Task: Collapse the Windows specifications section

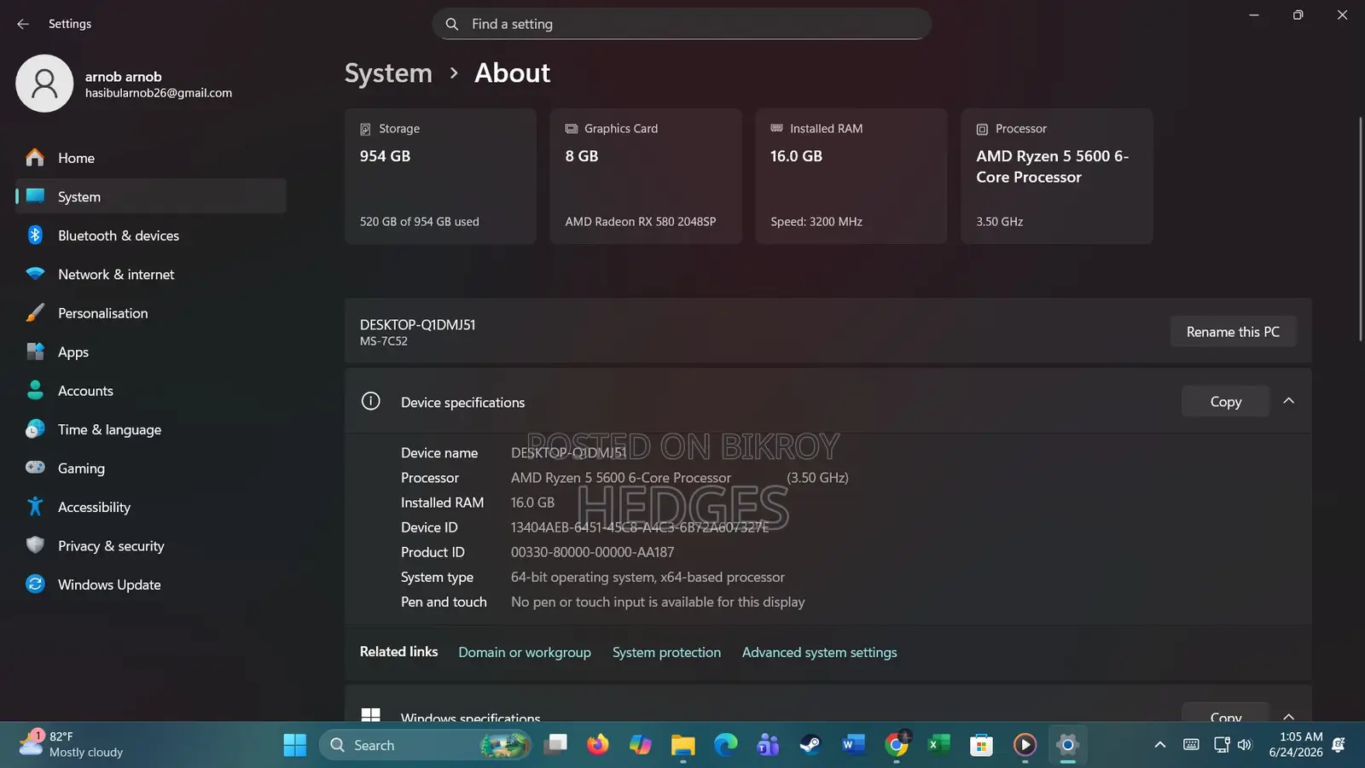Action: 1289,717
